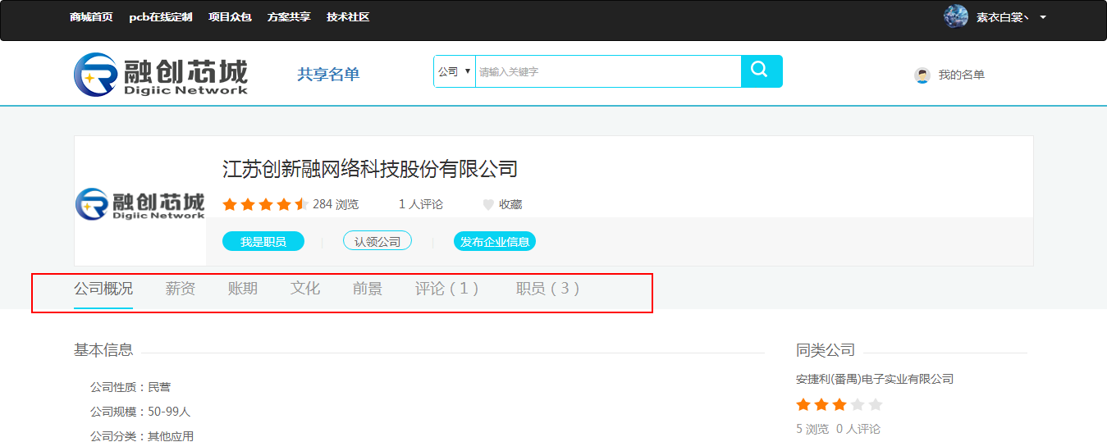
Task: Click the 共享名单 heading link
Action: [328, 75]
